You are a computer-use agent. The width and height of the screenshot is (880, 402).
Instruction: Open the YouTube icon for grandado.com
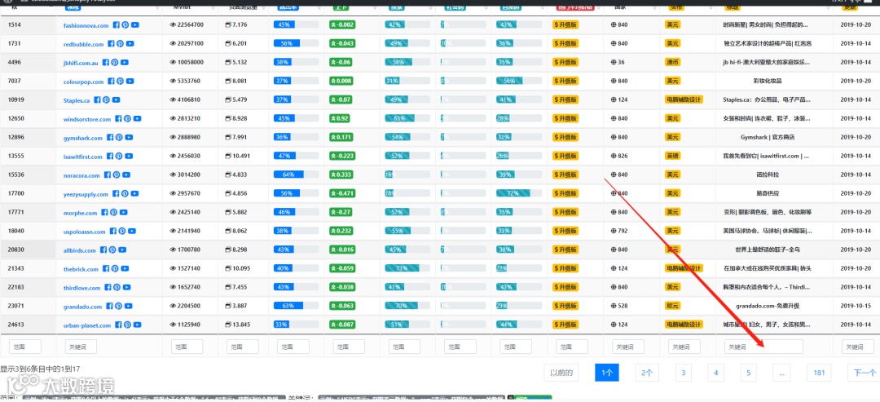[x=129, y=306]
